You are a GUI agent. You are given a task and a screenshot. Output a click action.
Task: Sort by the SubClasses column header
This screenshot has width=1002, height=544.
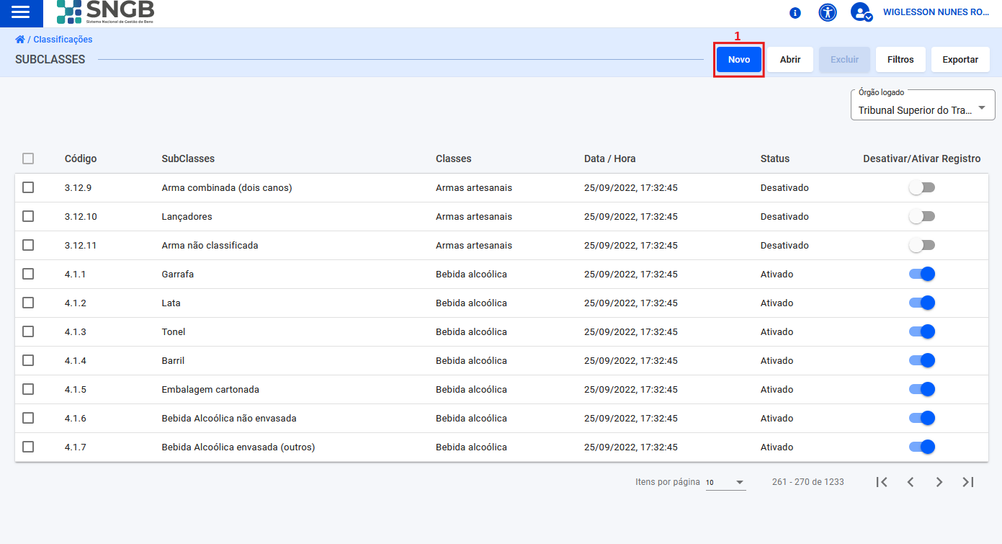(x=188, y=159)
